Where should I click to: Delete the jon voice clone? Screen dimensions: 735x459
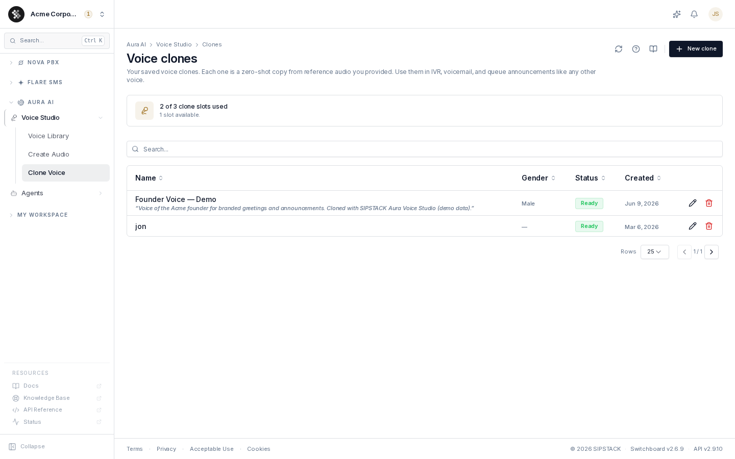coord(709,226)
